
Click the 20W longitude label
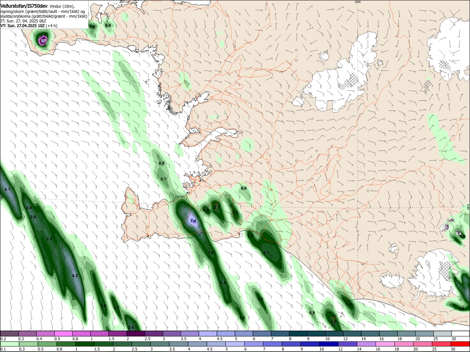click(x=358, y=2)
